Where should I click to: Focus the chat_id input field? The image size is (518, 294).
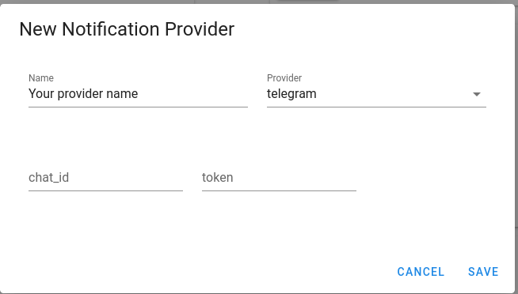105,178
